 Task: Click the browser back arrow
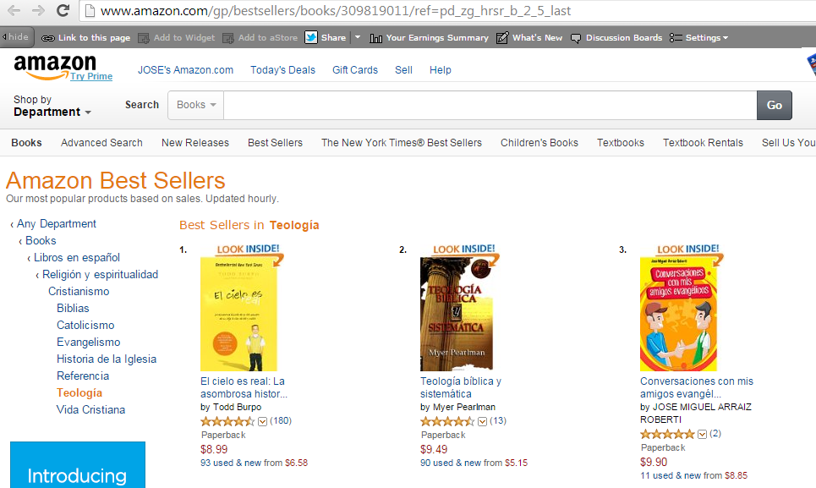tap(14, 10)
